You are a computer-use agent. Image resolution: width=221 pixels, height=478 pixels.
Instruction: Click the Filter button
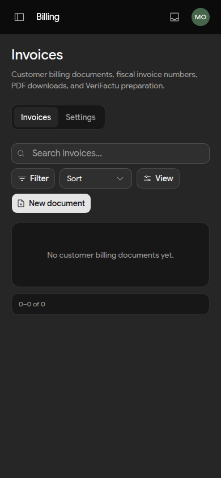coord(33,178)
